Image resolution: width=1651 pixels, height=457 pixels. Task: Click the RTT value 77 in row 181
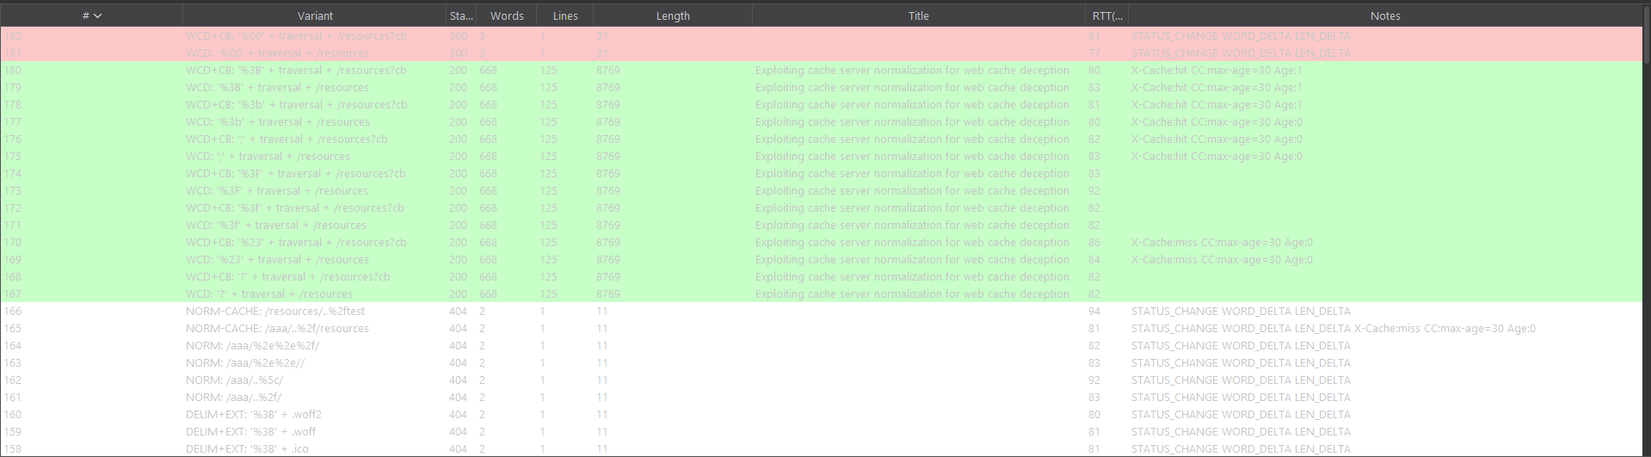coord(1093,53)
